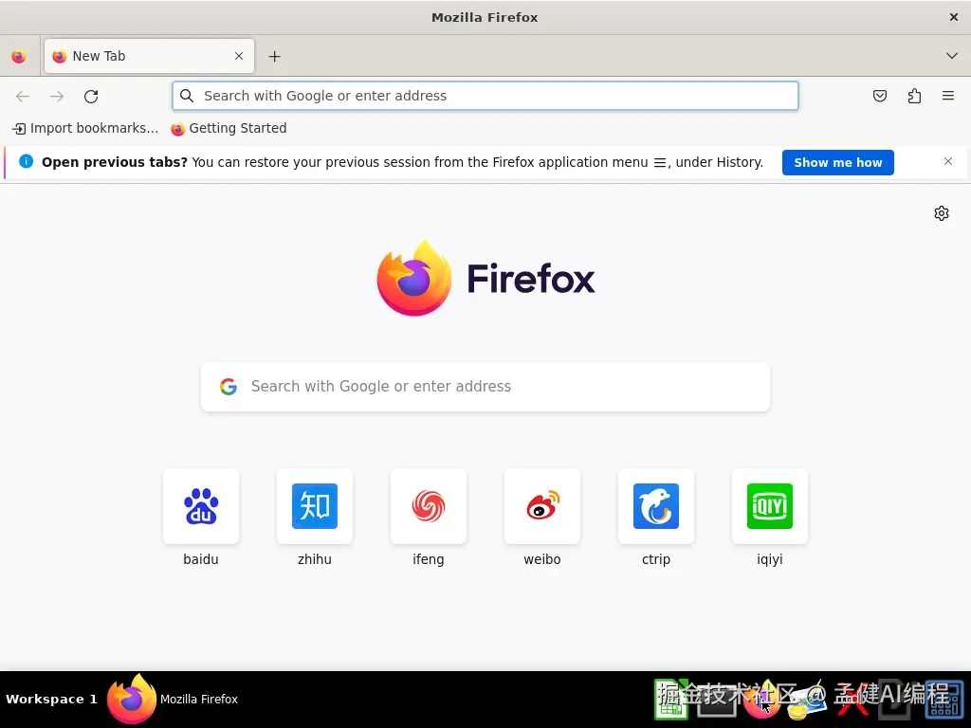The height and width of the screenshot is (728, 971).
Task: Launch the calculator from the taskbar tray
Action: 944,700
